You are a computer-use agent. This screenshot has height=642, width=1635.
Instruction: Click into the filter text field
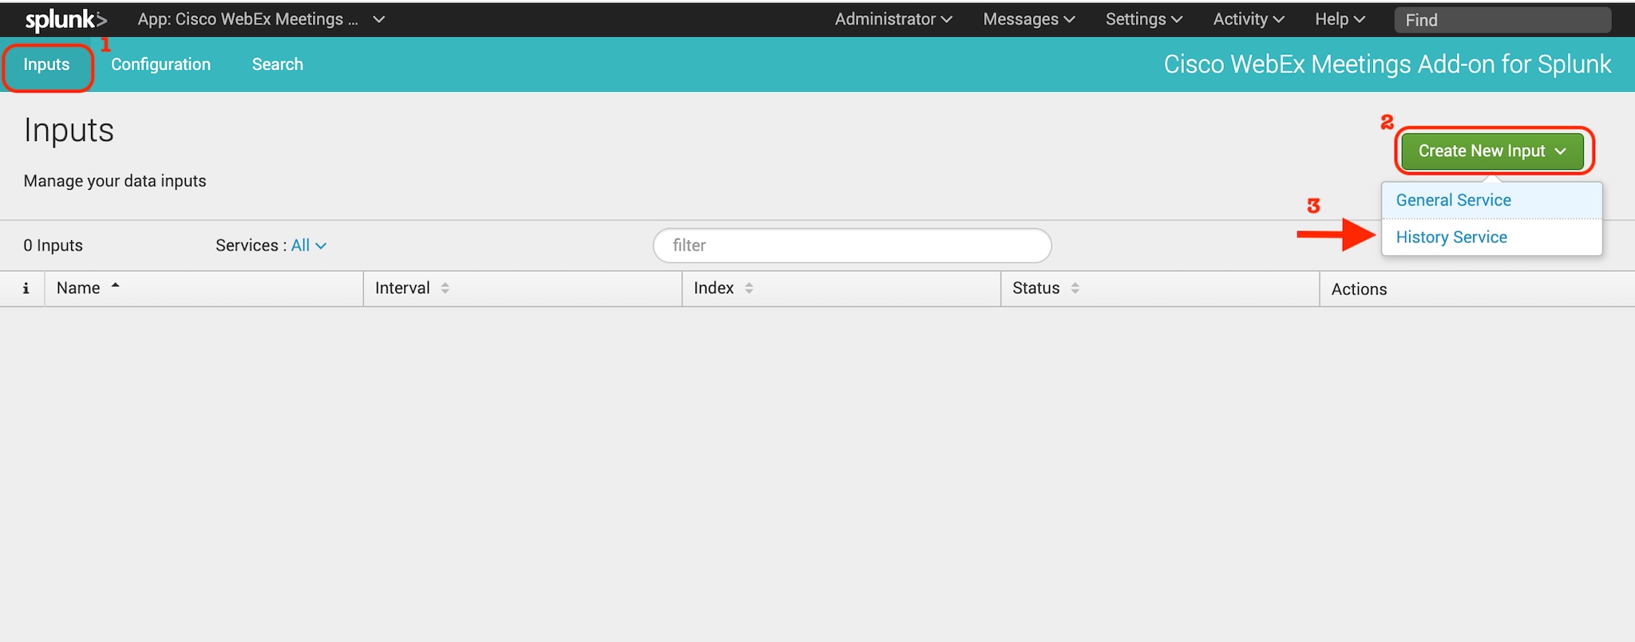coord(852,246)
